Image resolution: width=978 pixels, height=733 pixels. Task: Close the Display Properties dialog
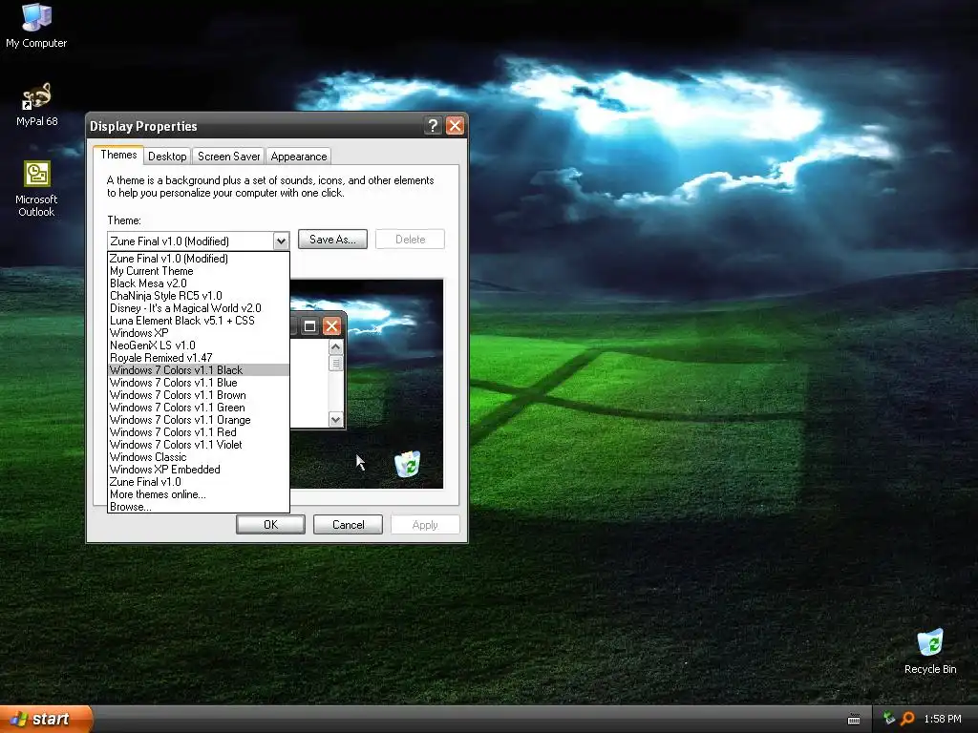click(456, 126)
